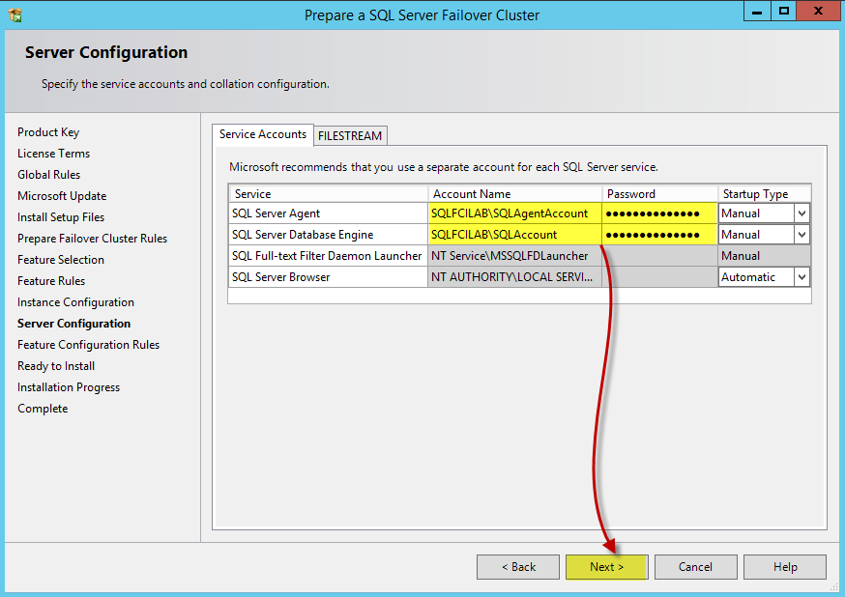Minimize the Prepare a SQL Server Failover Cluster window
The height and width of the screenshot is (597, 845).
pyautogui.click(x=757, y=12)
